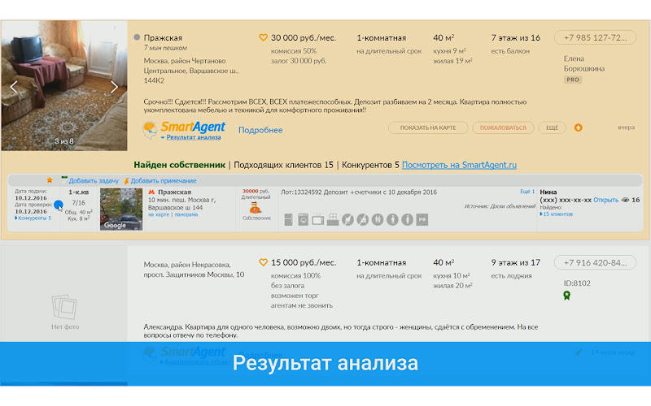
Task: Click the Москва, район Некрасовка address
Action: click(194, 270)
